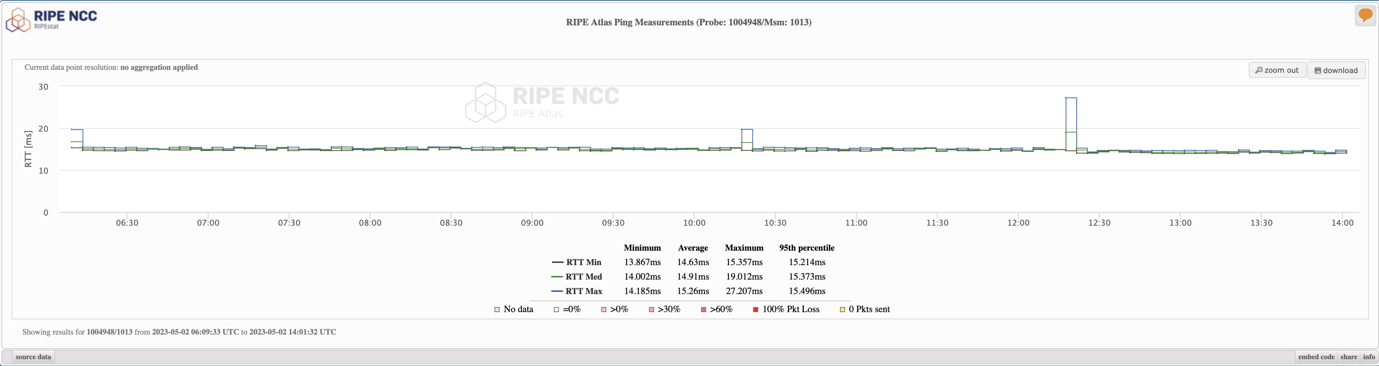Click the =0% packet loss swatch
The height and width of the screenshot is (366, 1379).
coord(556,310)
